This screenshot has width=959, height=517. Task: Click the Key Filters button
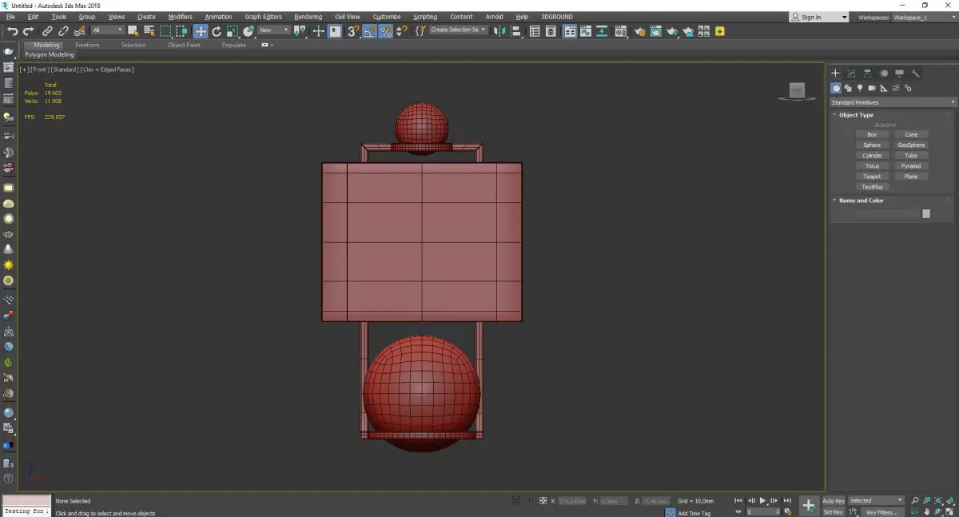(x=881, y=512)
